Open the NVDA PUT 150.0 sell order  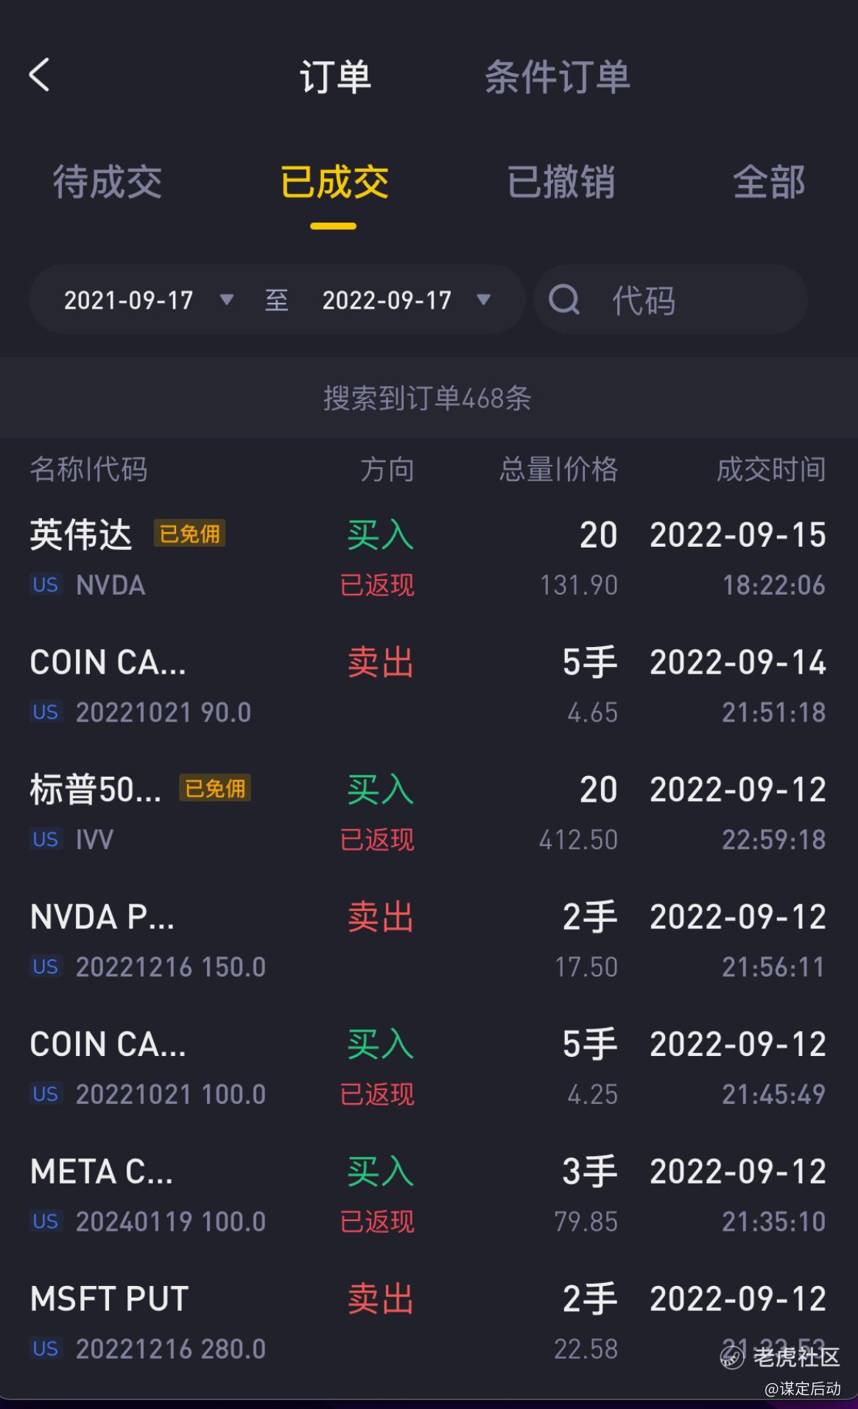point(427,941)
